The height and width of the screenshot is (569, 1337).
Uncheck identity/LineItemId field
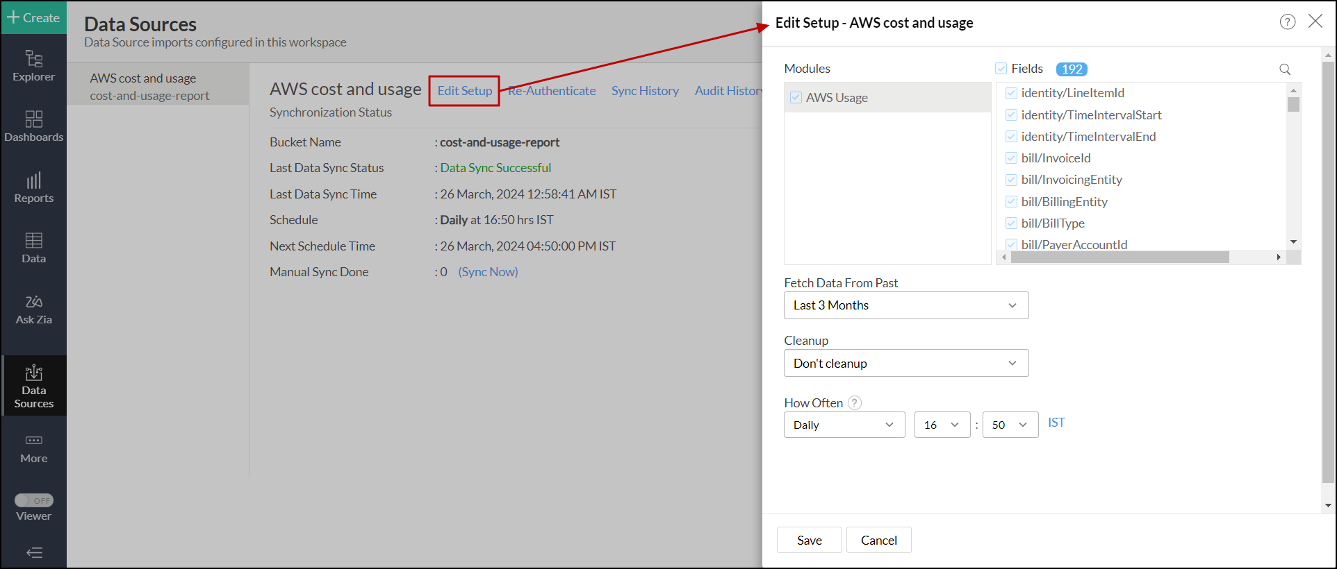coord(1011,93)
